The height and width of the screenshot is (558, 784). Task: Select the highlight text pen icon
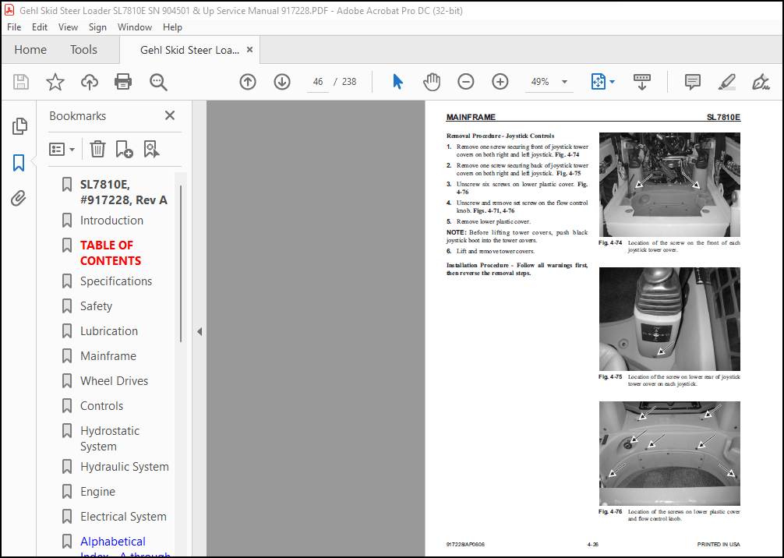pos(726,82)
